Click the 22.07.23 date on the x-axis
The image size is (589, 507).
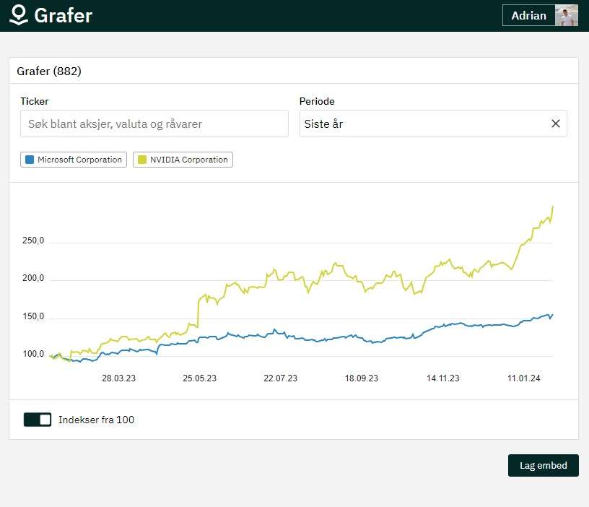pos(281,378)
